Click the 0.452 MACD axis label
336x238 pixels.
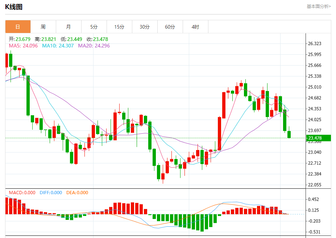pyautogui.click(x=313, y=200)
